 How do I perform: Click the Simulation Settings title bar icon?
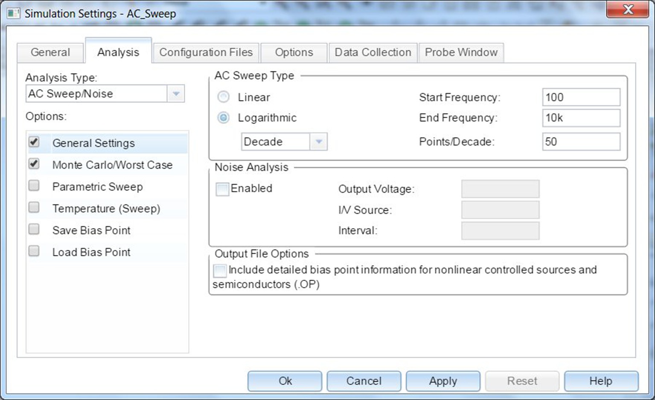point(13,13)
